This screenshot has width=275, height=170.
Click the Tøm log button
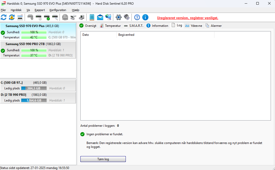103,159
